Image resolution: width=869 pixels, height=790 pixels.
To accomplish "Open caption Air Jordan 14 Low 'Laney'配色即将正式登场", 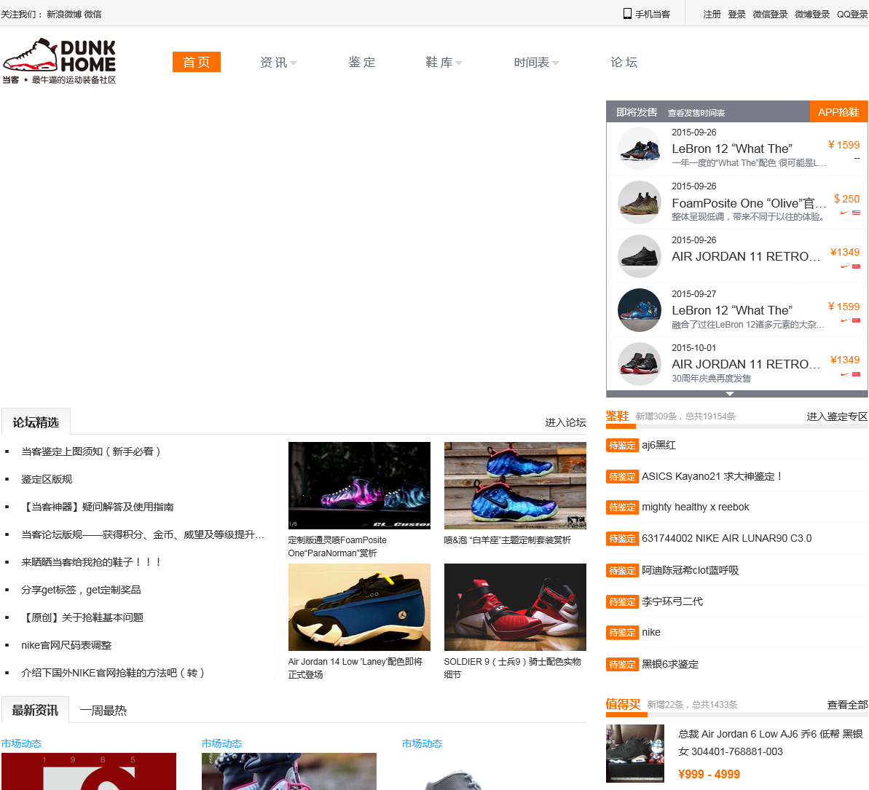I will pyautogui.click(x=355, y=668).
